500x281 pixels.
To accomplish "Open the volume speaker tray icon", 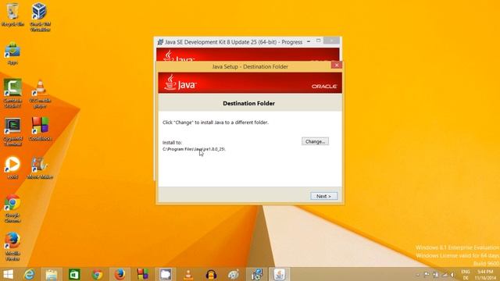I will (453, 275).
